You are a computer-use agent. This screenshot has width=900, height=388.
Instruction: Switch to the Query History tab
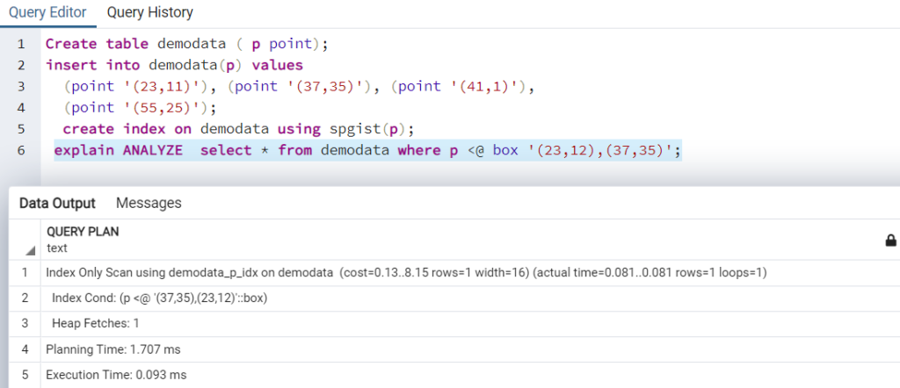point(149,12)
